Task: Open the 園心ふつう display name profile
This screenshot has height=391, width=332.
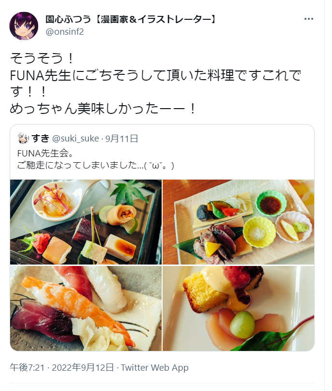Action: 131,19
